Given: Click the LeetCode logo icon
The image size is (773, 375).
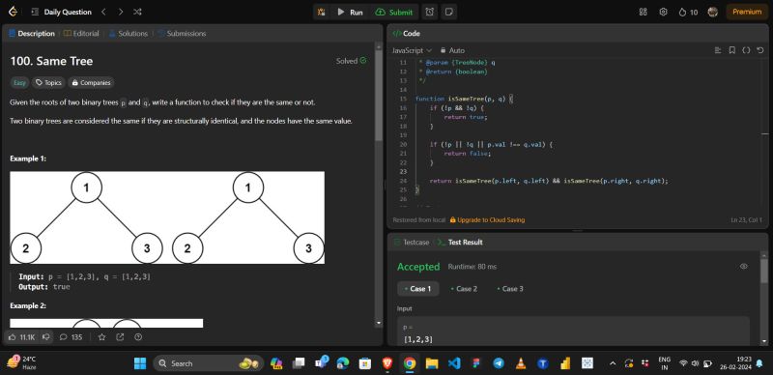Looking at the screenshot, I should [14, 12].
